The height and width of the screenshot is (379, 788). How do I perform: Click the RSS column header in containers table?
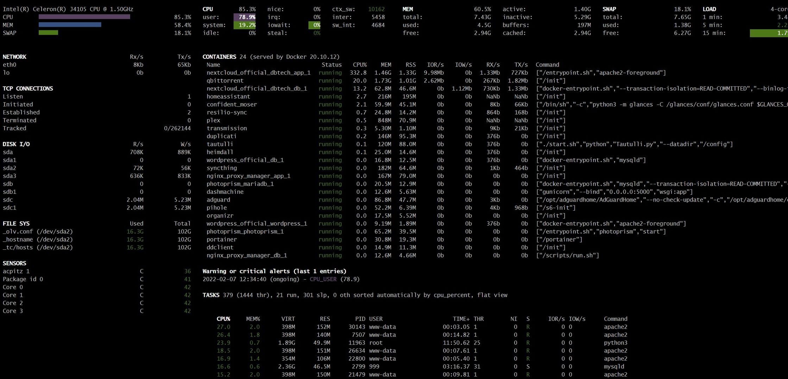click(x=411, y=65)
